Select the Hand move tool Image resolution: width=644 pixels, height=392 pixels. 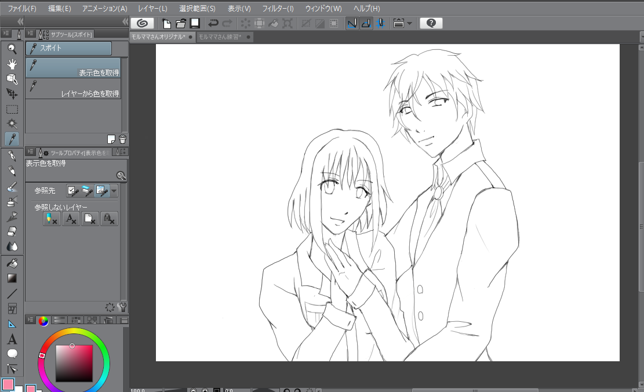tap(12, 64)
